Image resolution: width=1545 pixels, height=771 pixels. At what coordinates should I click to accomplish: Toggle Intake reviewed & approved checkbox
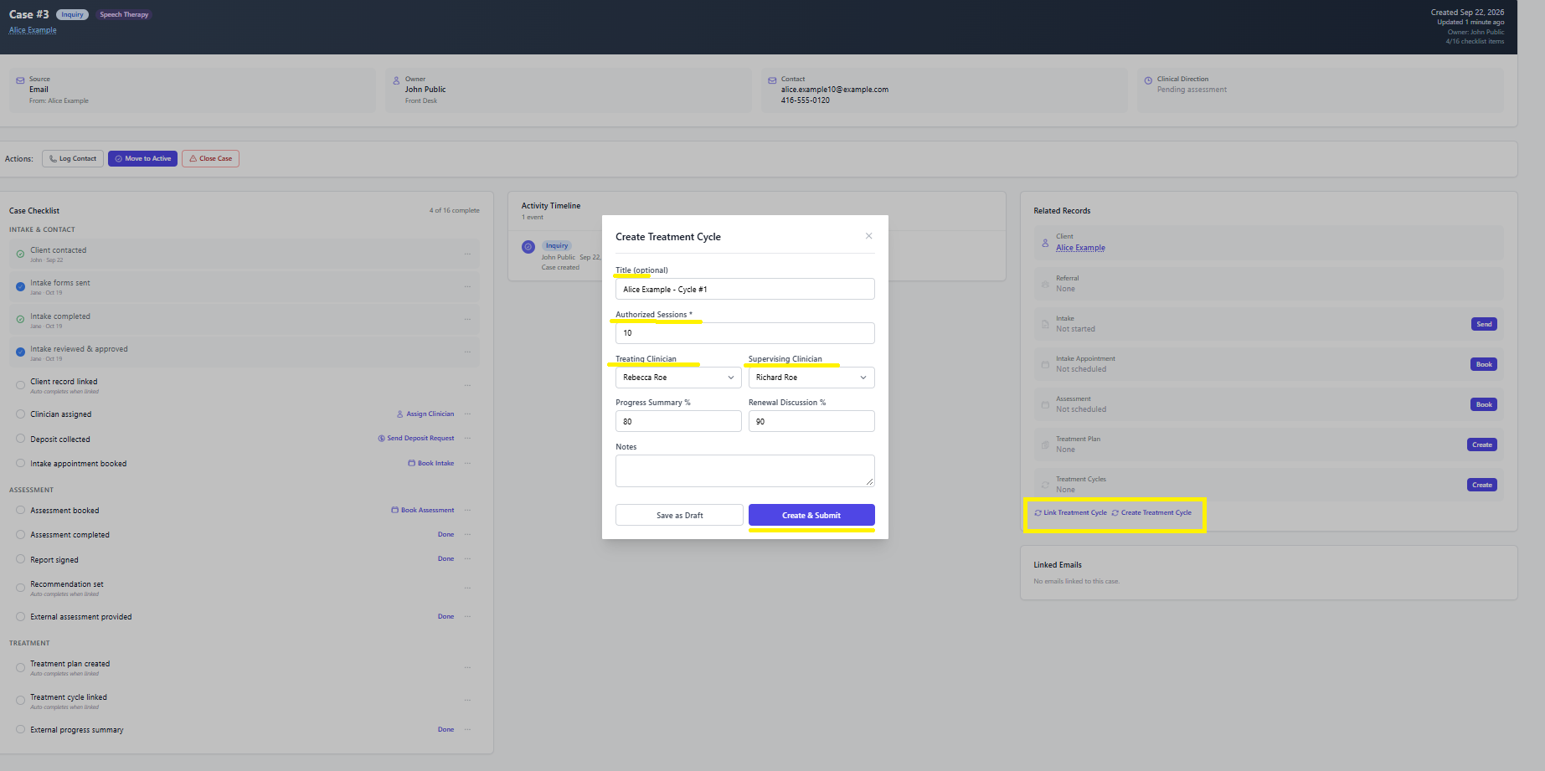tap(20, 352)
